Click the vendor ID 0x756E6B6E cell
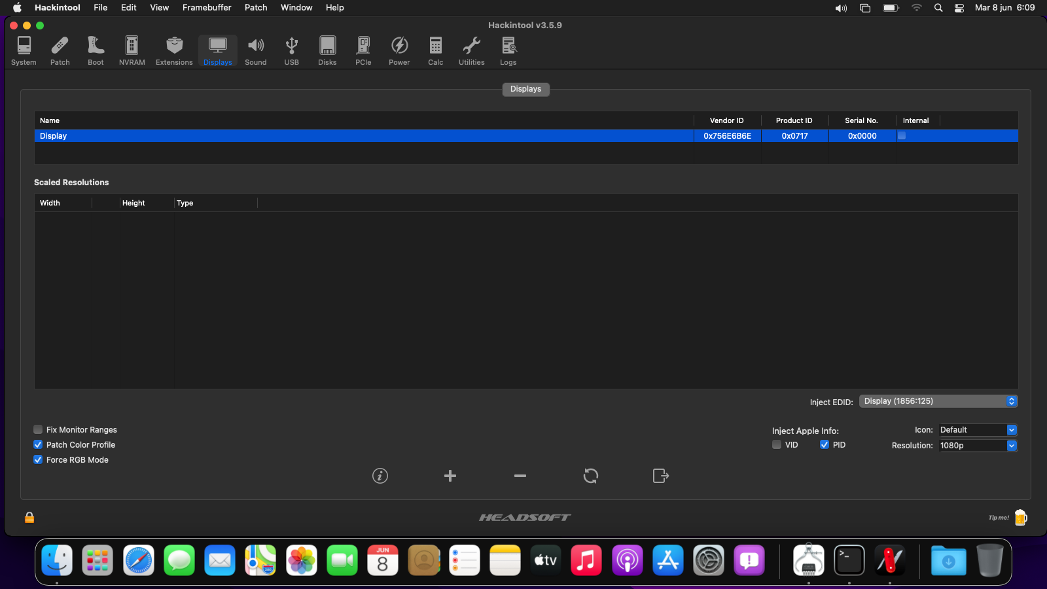 pos(728,136)
